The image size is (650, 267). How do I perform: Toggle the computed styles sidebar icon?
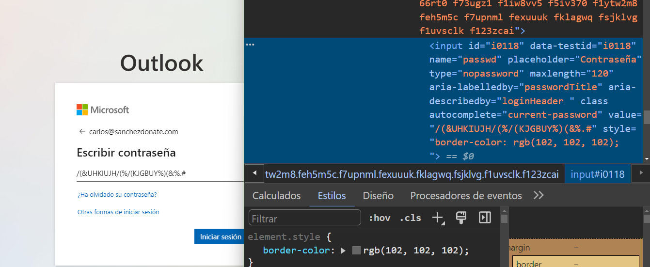485,218
